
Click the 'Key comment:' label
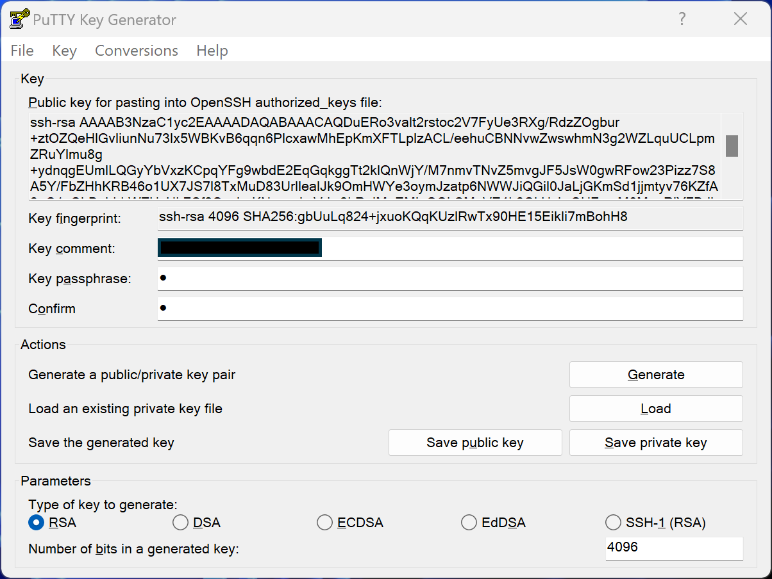coord(72,249)
